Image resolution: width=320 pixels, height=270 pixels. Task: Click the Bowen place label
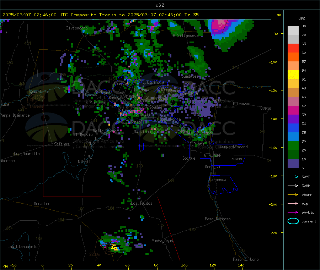236,159
